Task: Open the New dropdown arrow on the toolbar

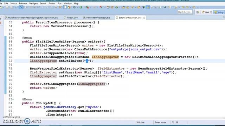Action: pos(4,7)
